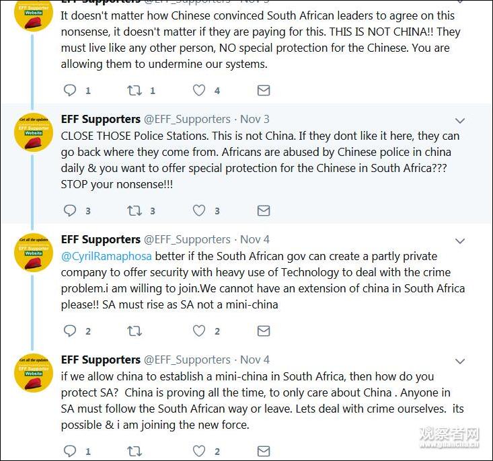Open the Nov 4 timestamp of the last tweet

click(x=255, y=360)
